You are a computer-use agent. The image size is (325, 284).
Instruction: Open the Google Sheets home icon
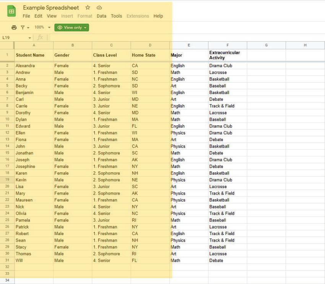(11, 11)
